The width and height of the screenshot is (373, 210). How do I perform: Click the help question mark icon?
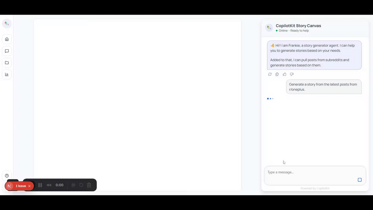(7, 176)
